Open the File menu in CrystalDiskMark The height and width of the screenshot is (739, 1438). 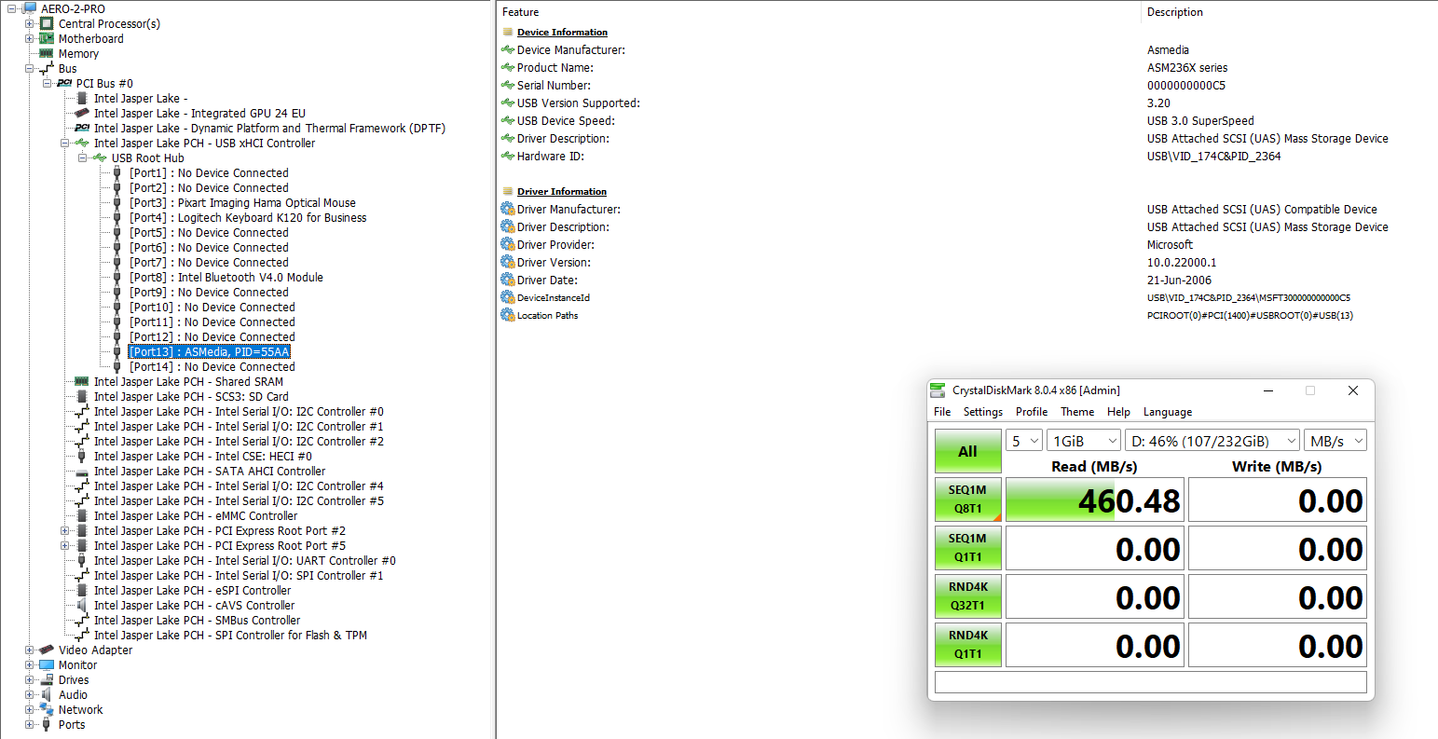942,411
